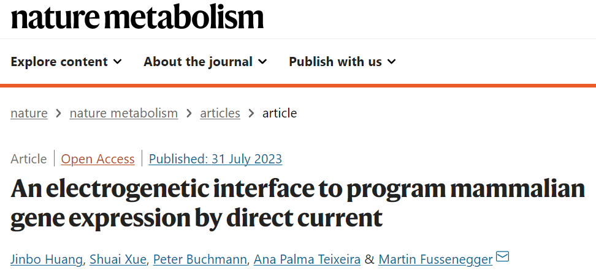Click the Published: 31 July 2023 link
Screen dimensions: 596x279
click(215, 159)
